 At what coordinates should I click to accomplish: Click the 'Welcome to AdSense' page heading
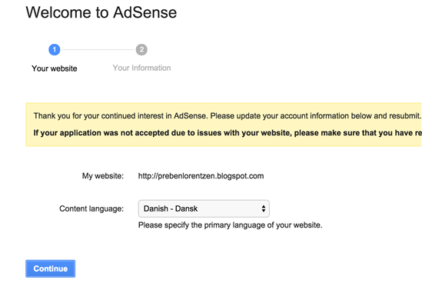click(101, 12)
